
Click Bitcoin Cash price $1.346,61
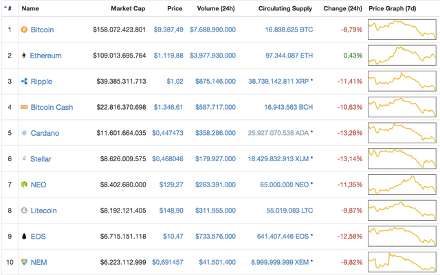click(168, 107)
